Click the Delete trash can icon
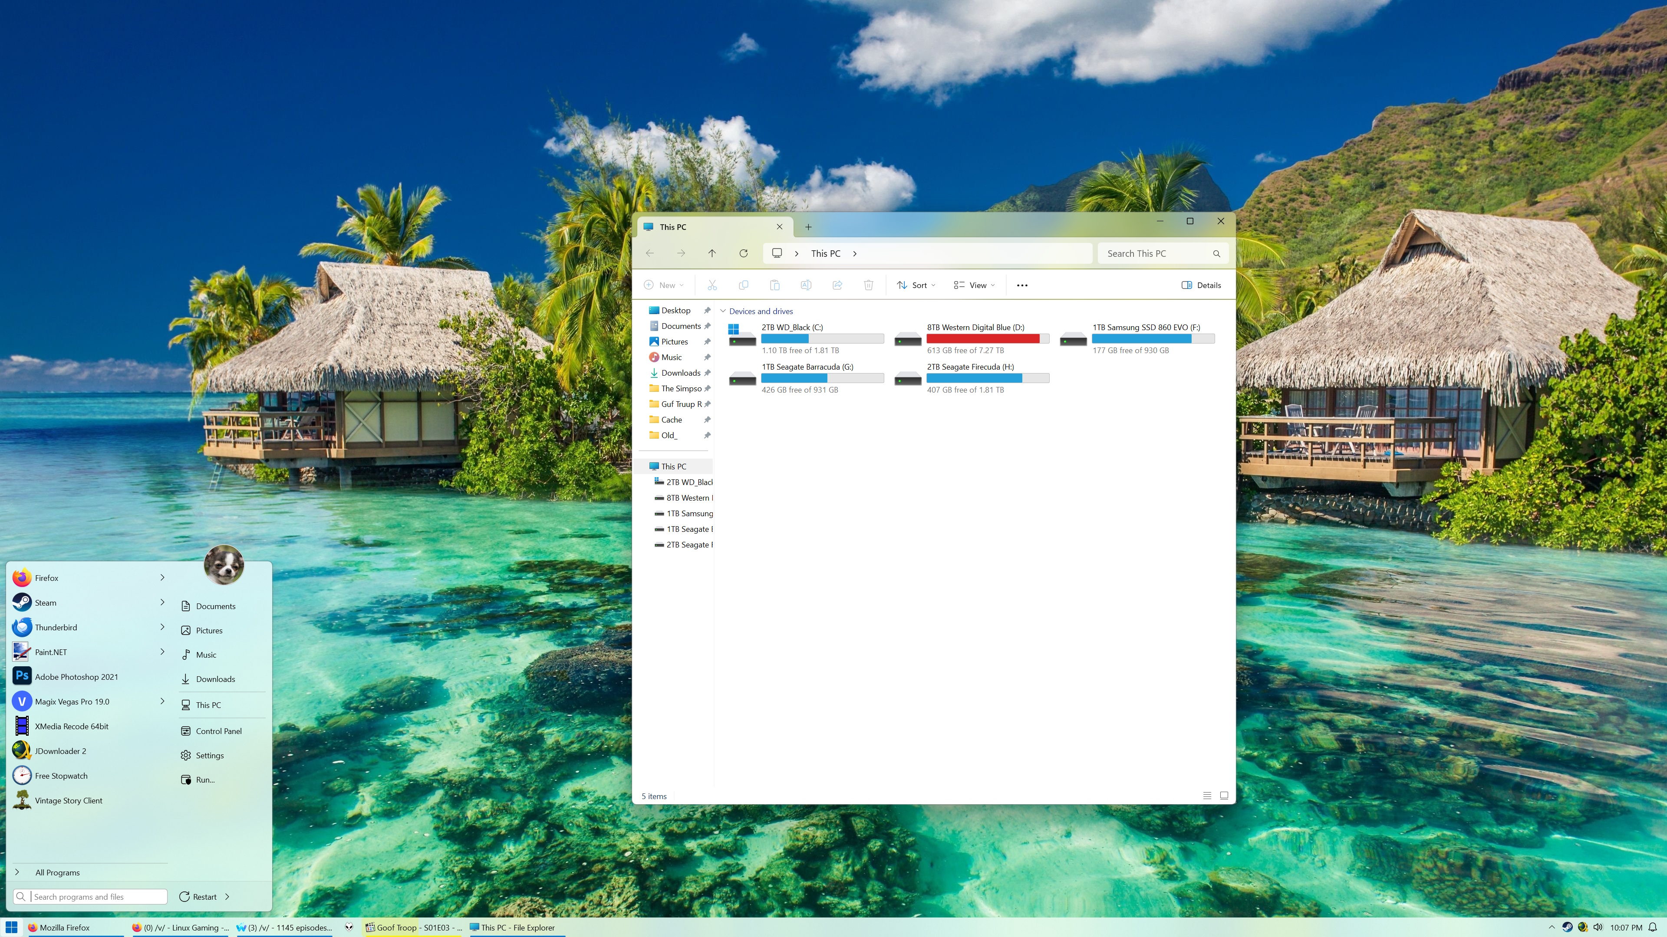The height and width of the screenshot is (937, 1667). point(868,285)
